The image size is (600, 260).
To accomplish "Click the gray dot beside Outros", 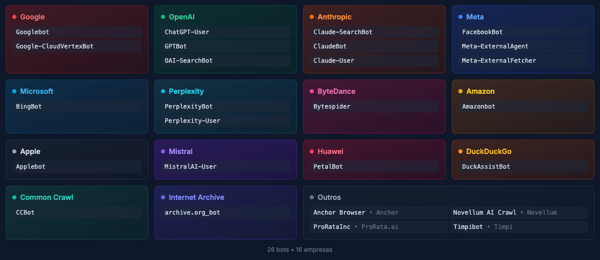I will click(x=311, y=197).
